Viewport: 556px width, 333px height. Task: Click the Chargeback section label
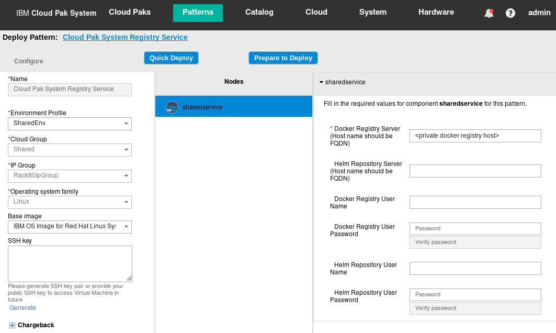(36, 325)
